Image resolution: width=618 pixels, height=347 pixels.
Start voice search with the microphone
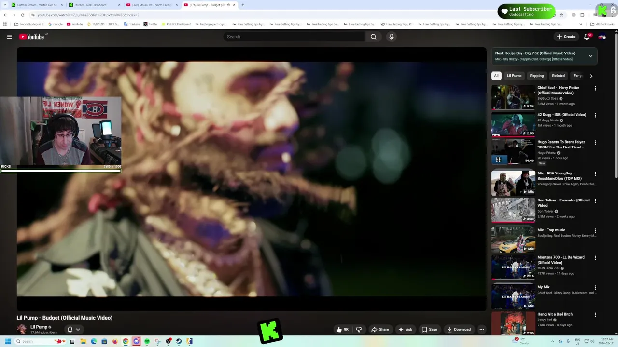[x=392, y=37]
